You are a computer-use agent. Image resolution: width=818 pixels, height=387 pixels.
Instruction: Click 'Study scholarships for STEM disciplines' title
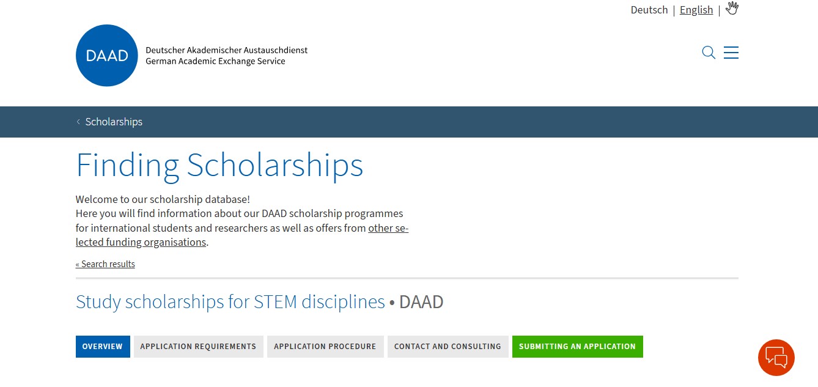pyautogui.click(x=230, y=302)
